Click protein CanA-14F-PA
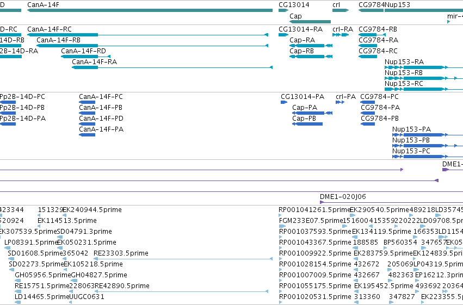 [x=101, y=129]
